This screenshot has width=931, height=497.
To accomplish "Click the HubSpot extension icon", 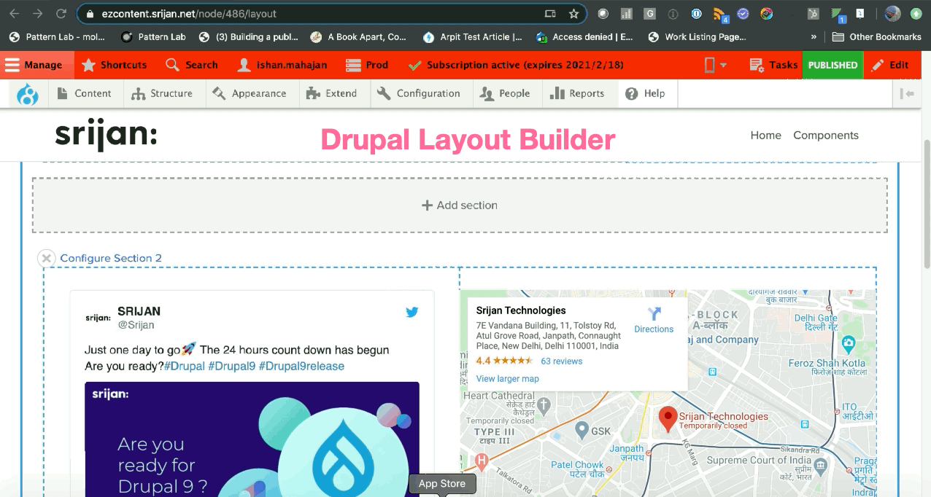I will click(813, 14).
